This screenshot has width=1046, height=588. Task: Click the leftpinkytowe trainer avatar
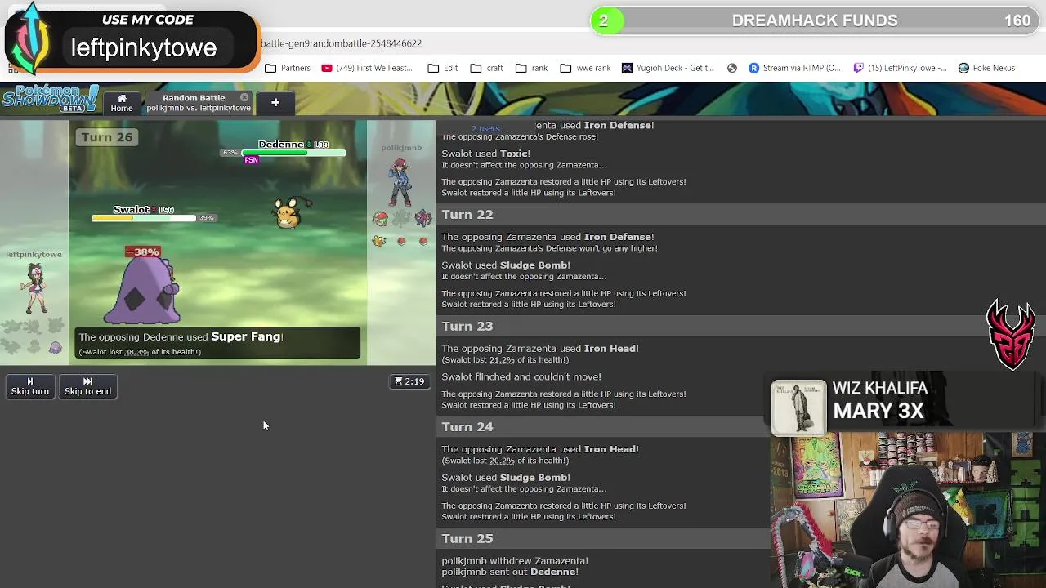(34, 289)
